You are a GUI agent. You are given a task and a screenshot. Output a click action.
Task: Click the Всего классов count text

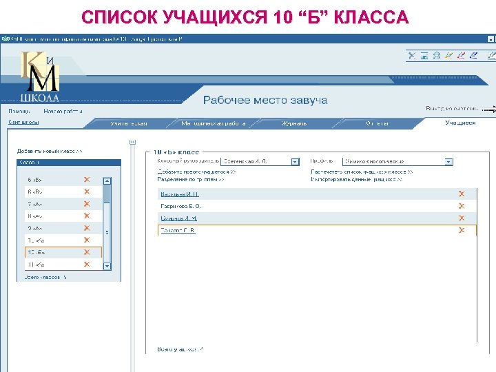click(x=45, y=277)
